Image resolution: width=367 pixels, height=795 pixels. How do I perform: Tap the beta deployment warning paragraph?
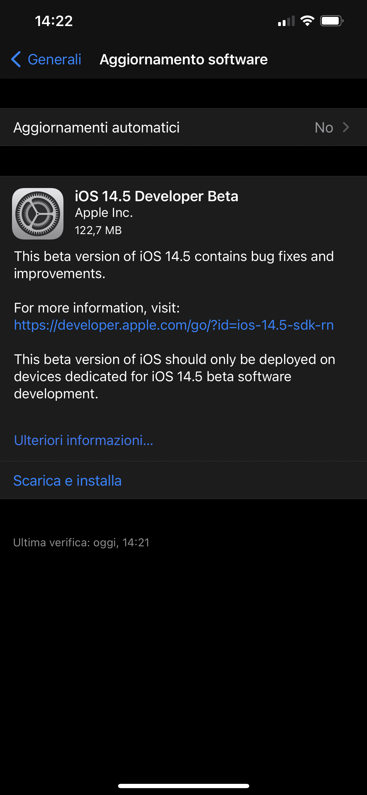pos(174,377)
